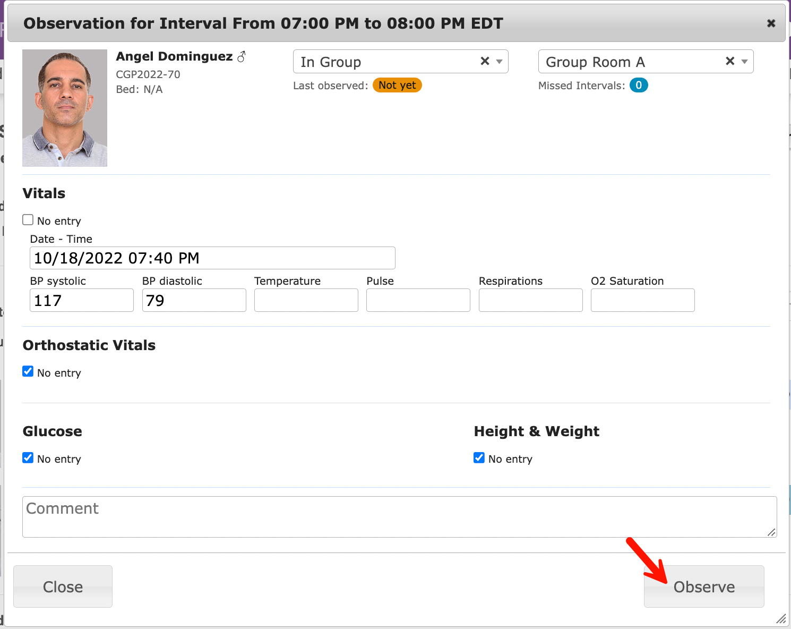Close the observation dialog with the X icon
Image resolution: width=791 pixels, height=629 pixels.
tap(771, 23)
